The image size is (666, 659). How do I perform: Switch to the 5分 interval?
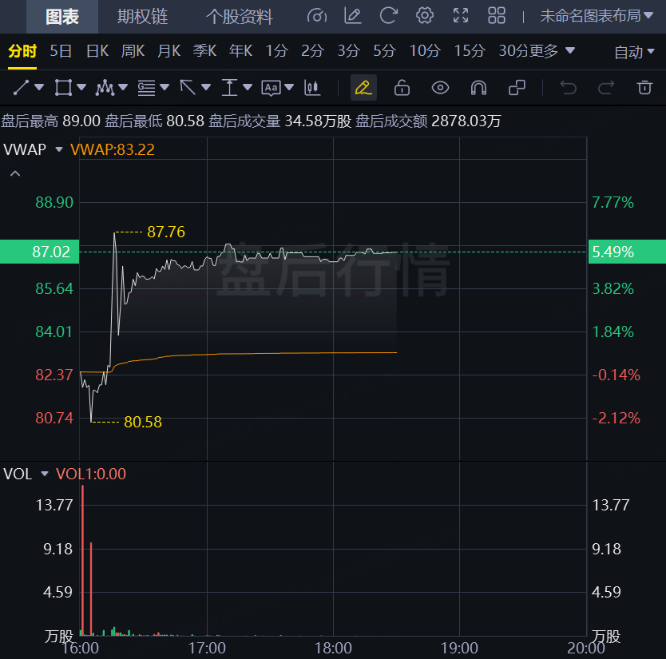coord(384,51)
